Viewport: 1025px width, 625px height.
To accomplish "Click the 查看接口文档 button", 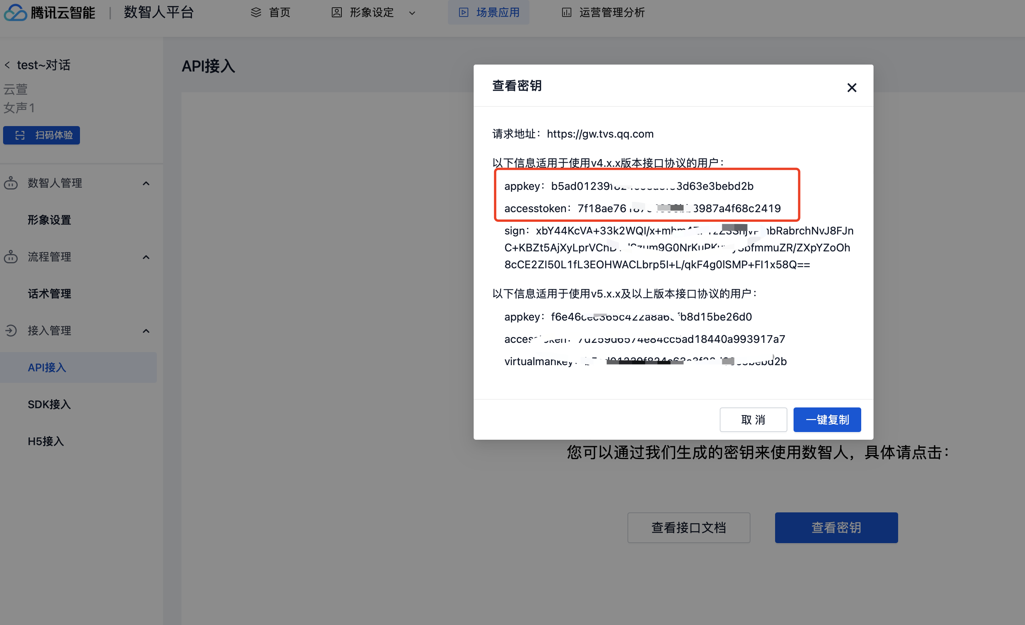I will coord(689,527).
